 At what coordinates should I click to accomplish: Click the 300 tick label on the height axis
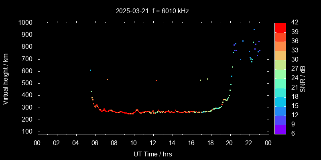[x=28, y=108]
